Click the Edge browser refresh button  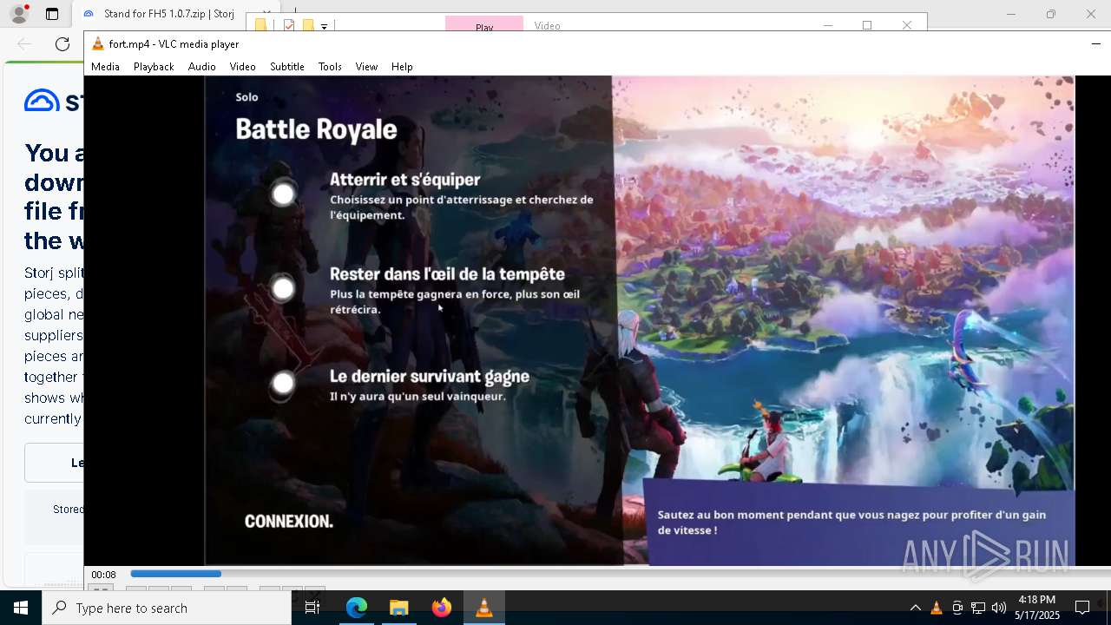[62, 44]
